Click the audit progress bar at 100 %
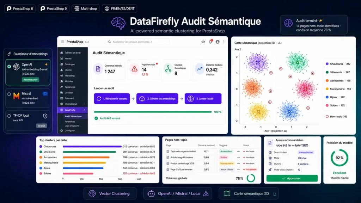Screen dimensions: 361x203 [x=153, y=112]
